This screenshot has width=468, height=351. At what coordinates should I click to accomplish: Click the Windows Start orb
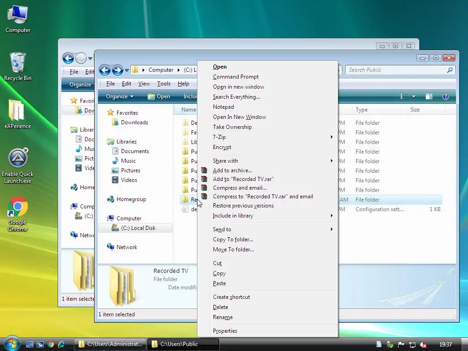pyautogui.click(x=12, y=344)
